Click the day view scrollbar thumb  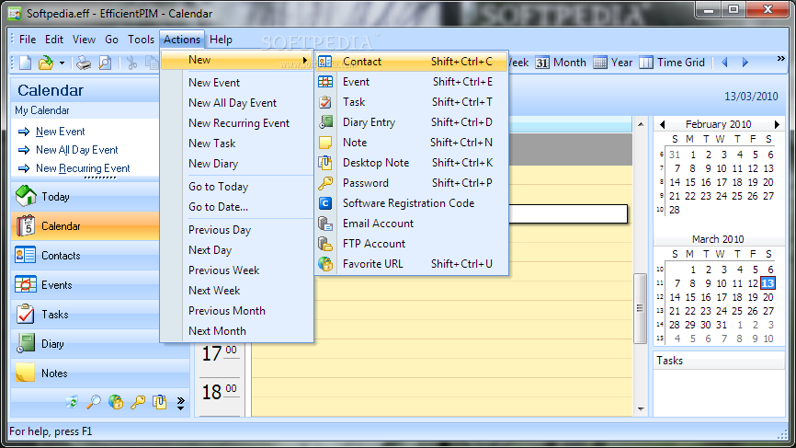pos(640,308)
